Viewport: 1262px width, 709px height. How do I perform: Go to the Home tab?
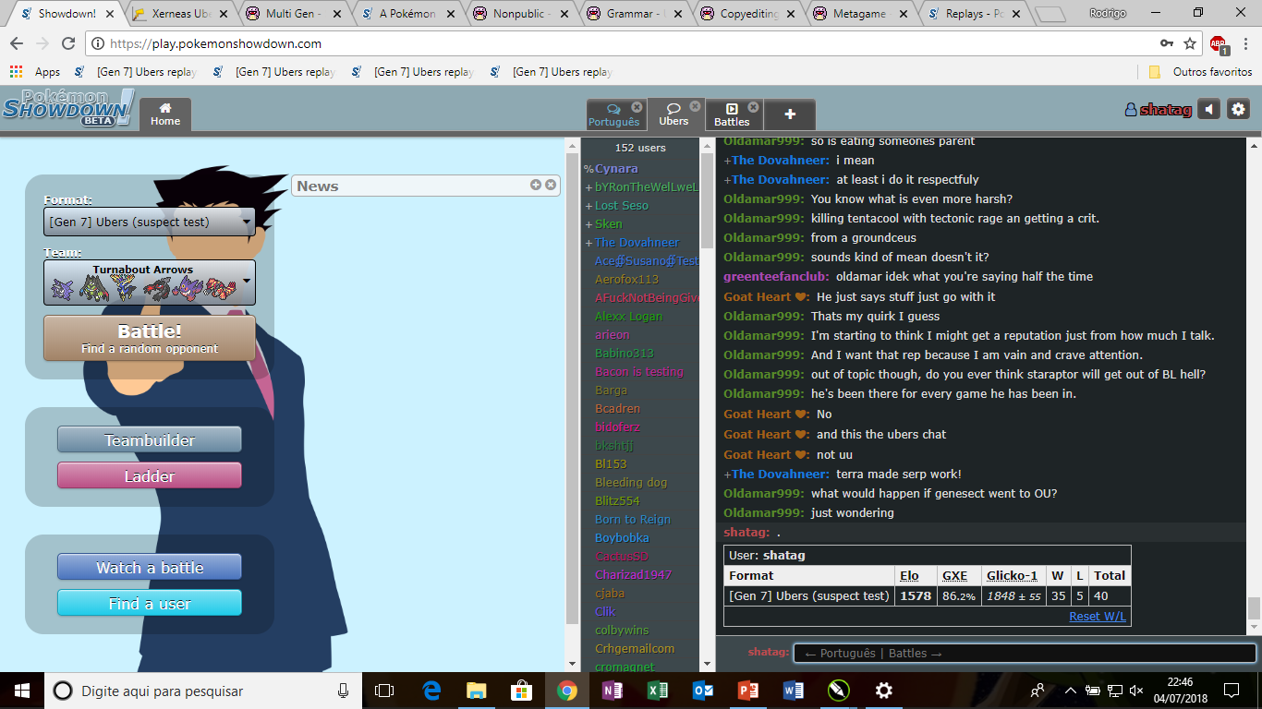[165, 114]
